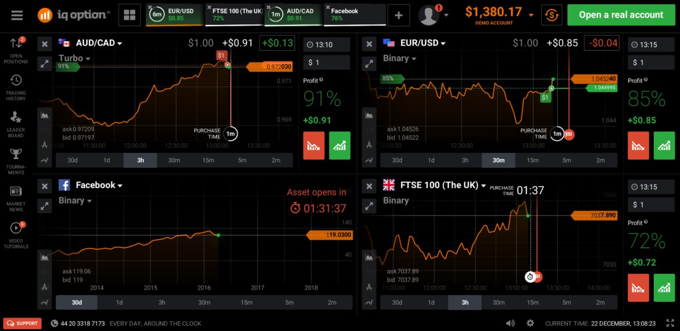Open settings gear in bottom bar

click(x=530, y=323)
